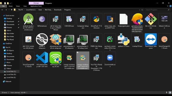Select the Composer-Setup.exe icon
This screenshot has height=96, width=172.
[83, 19]
